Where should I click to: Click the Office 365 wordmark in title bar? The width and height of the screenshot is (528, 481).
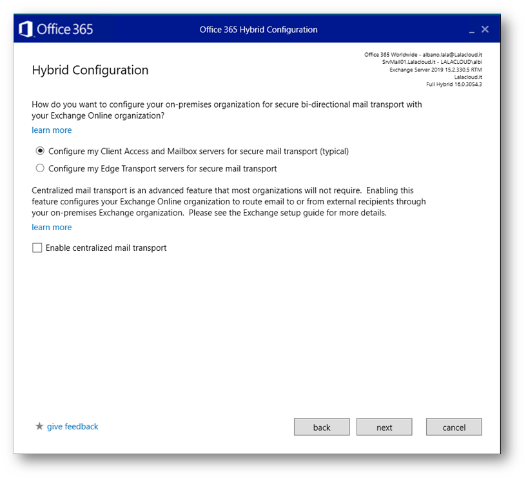pyautogui.click(x=64, y=29)
